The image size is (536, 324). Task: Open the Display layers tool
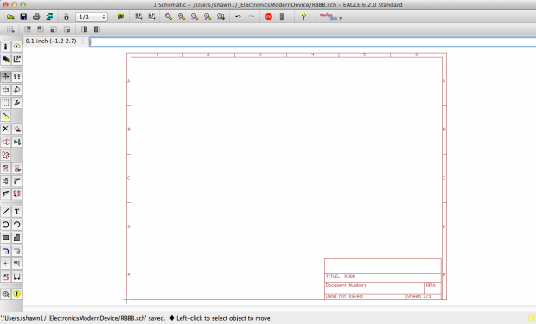[x=5, y=60]
